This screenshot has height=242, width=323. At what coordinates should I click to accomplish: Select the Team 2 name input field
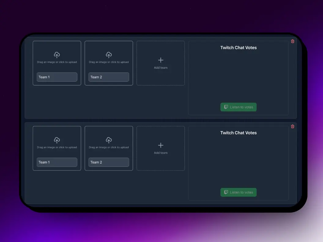pyautogui.click(x=109, y=77)
